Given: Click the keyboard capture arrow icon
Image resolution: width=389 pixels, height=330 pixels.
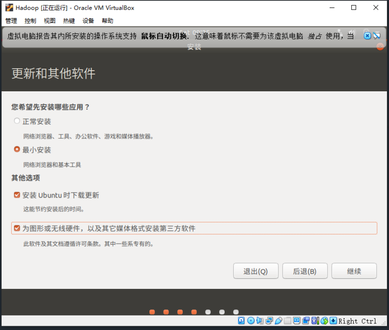Looking at the screenshot, I should [333, 320].
